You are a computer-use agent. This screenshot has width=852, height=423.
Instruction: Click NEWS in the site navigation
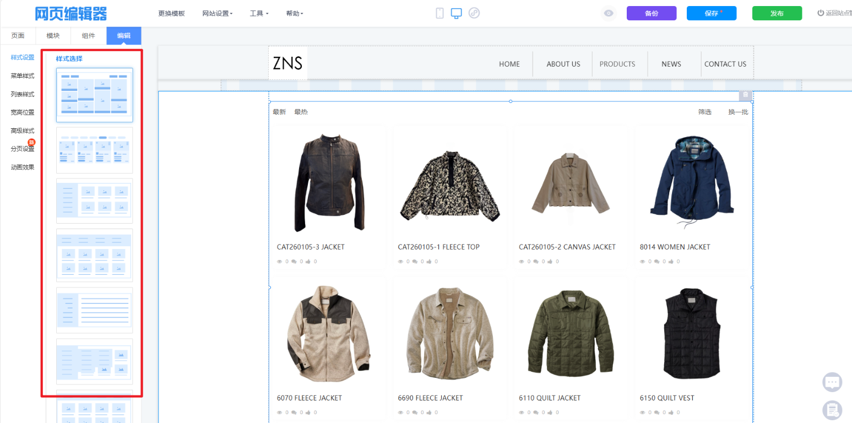(x=671, y=64)
